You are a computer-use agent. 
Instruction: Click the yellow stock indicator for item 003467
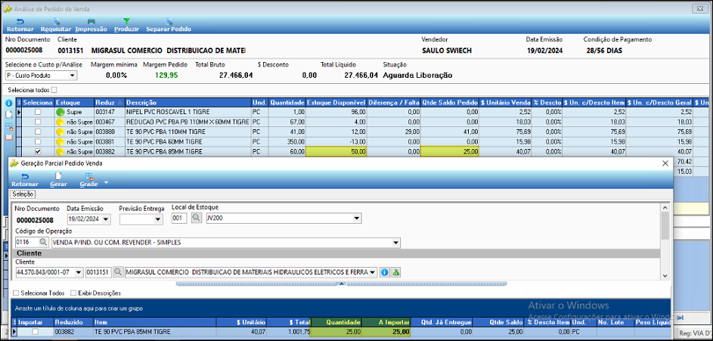tap(60, 122)
